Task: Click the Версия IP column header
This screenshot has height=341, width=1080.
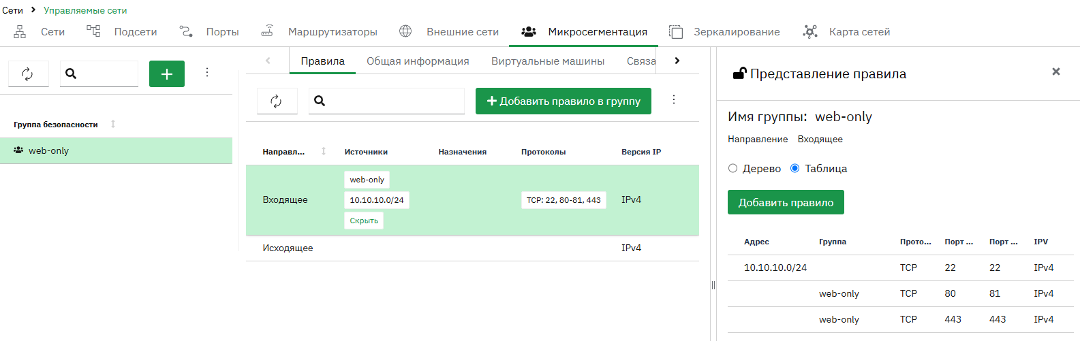Action: (641, 152)
